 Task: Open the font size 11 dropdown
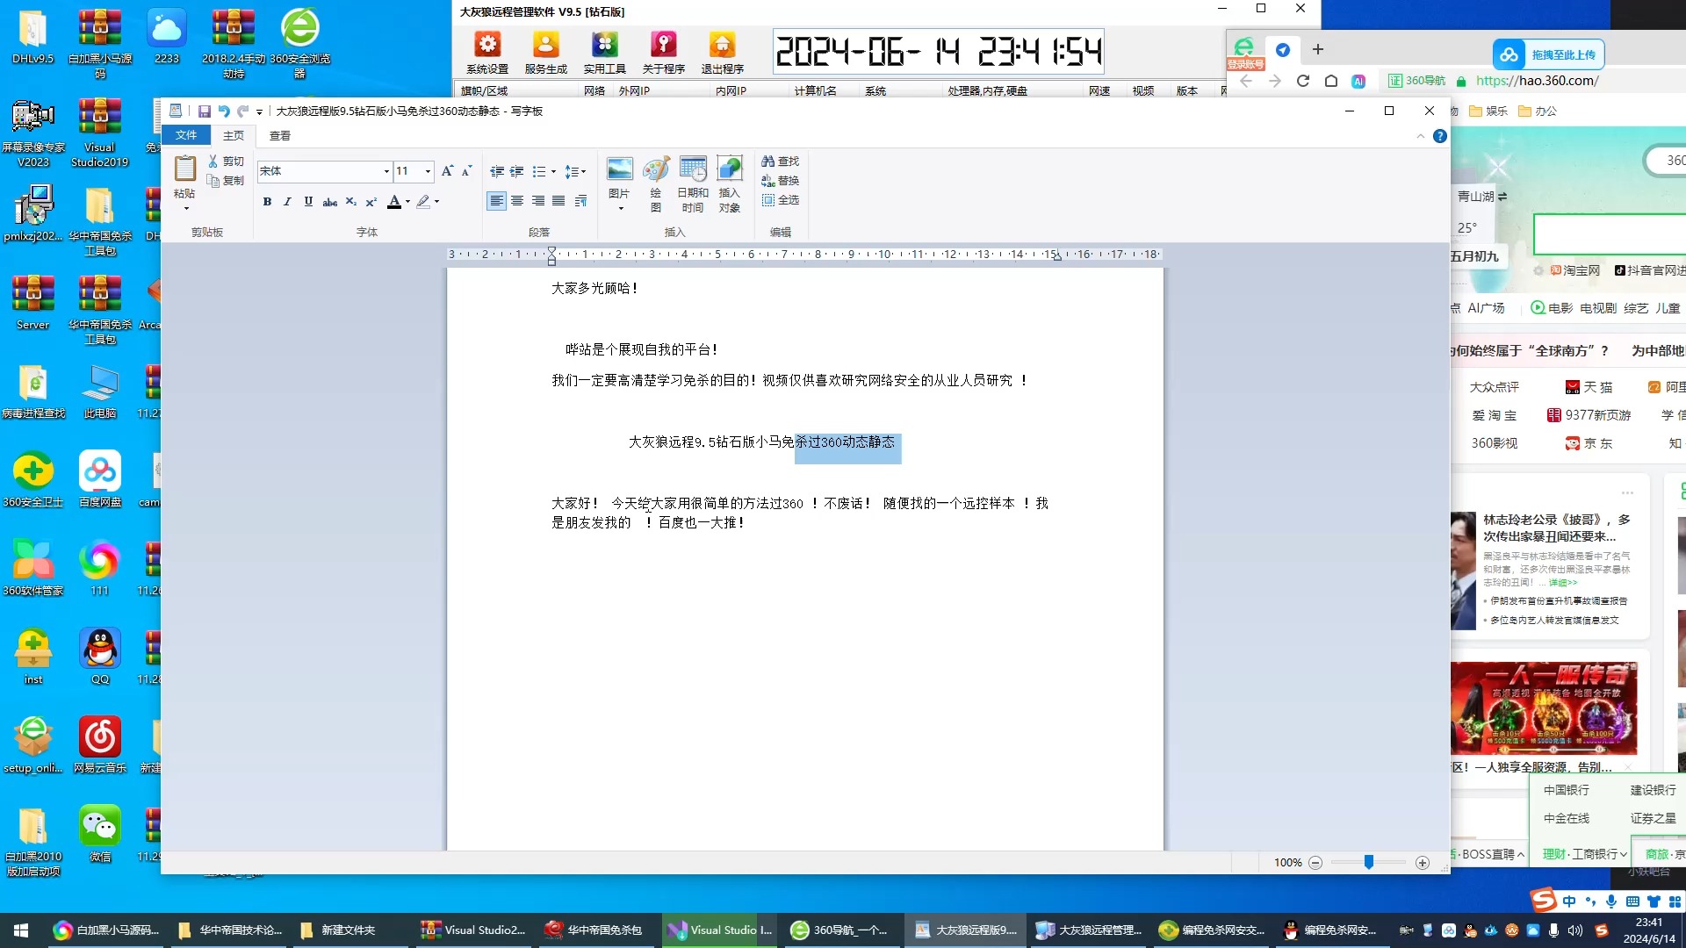[428, 171]
